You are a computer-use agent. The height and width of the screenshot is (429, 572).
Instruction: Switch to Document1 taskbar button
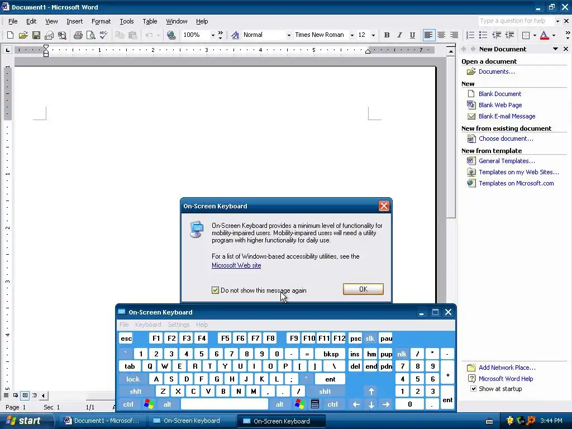[x=103, y=421]
